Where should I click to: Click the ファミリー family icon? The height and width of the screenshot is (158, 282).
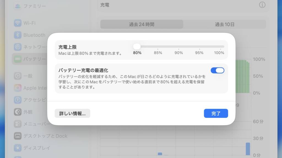(x=18, y=6)
